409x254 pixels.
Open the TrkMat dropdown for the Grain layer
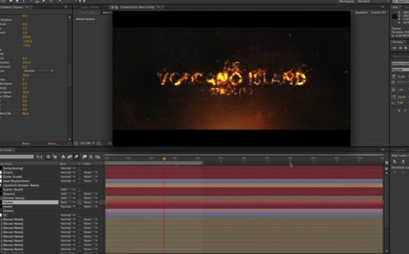coord(90,173)
